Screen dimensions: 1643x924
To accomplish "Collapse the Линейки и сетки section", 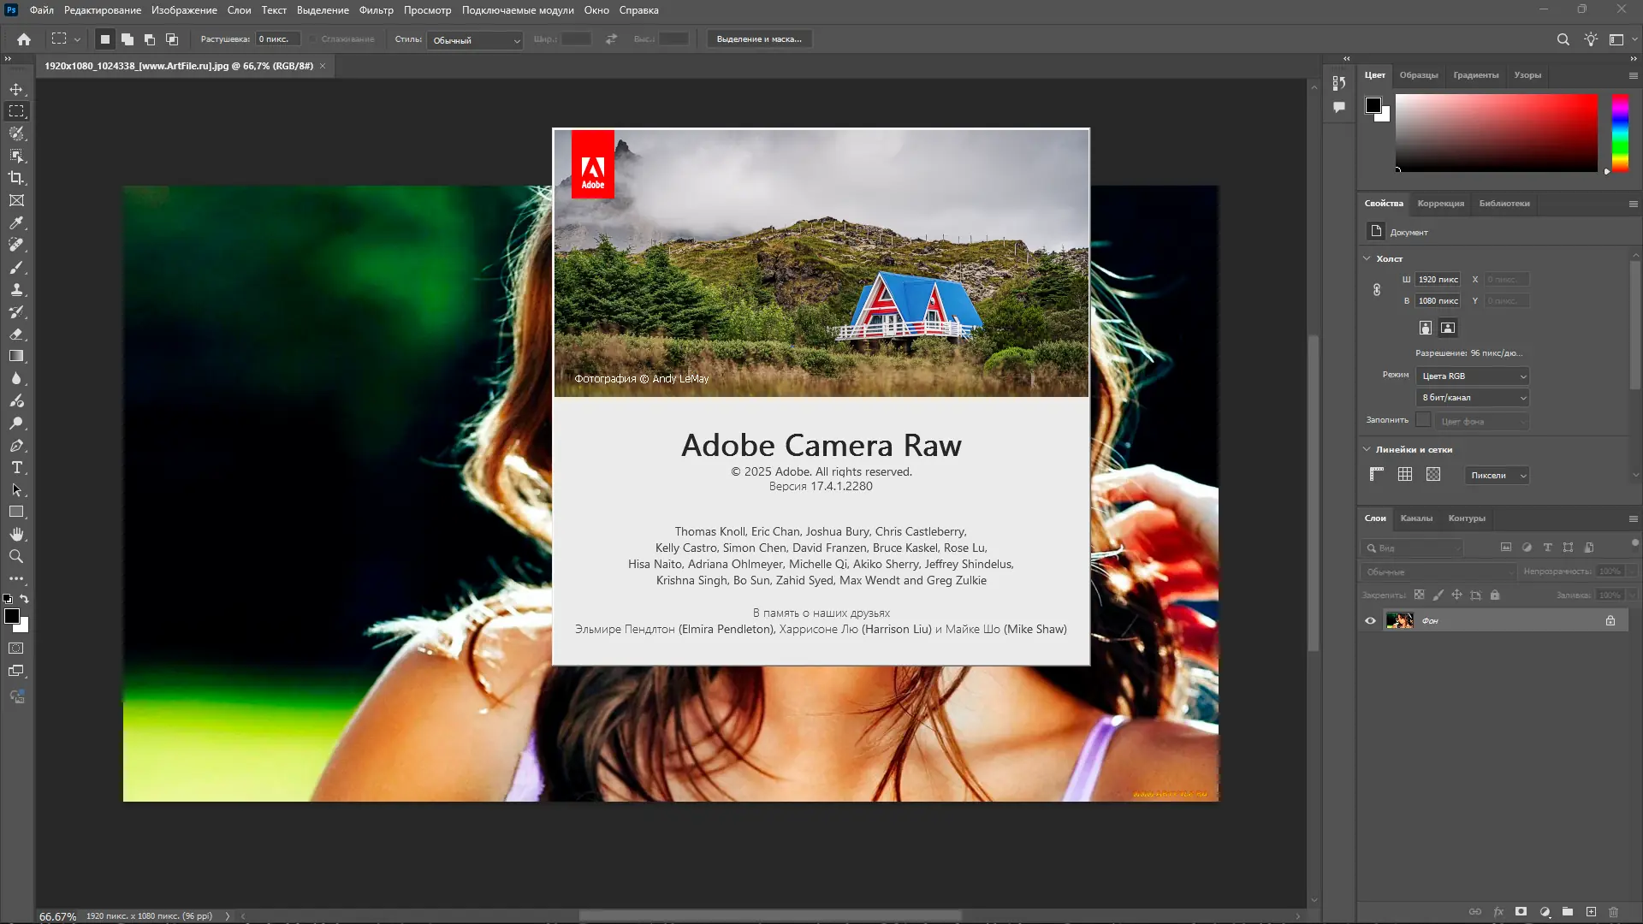I will click(x=1367, y=449).
